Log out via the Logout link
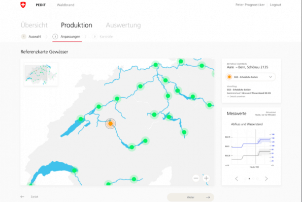 click(x=275, y=5)
